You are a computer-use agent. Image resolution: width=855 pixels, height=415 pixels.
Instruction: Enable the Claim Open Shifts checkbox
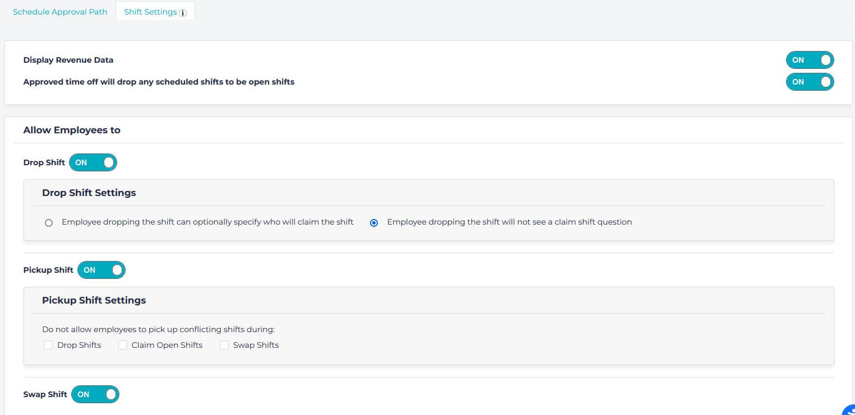123,345
